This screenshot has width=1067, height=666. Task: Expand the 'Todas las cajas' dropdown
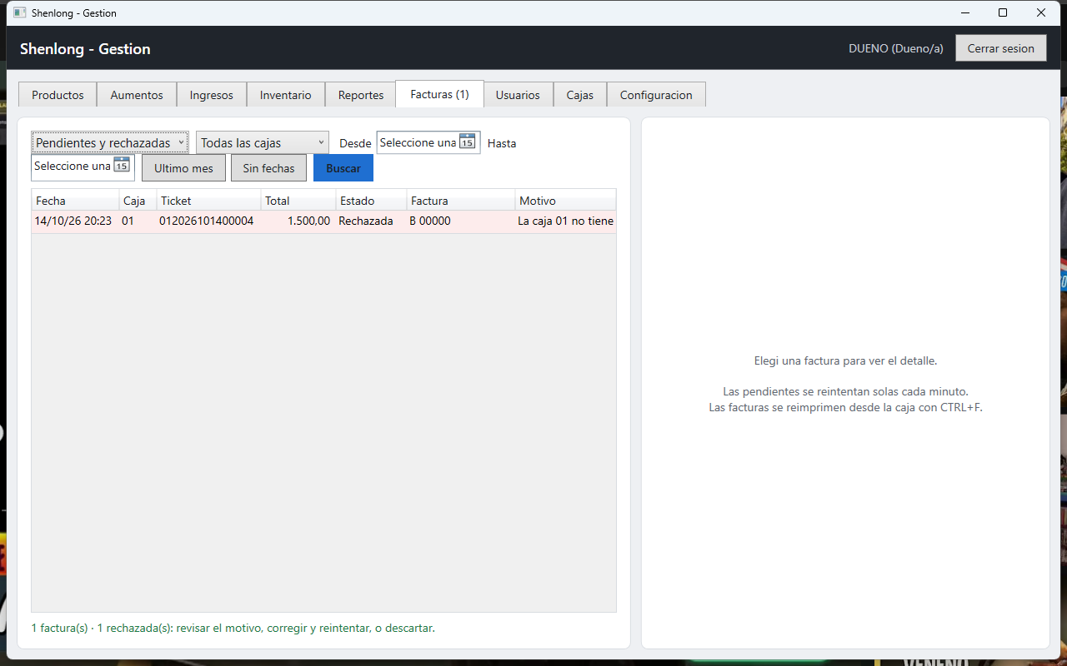pyautogui.click(x=263, y=142)
